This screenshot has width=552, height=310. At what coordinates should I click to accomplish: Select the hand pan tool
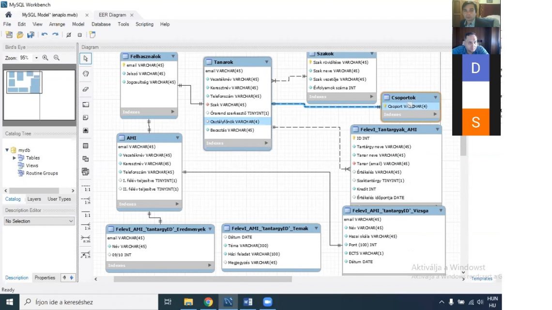86,74
